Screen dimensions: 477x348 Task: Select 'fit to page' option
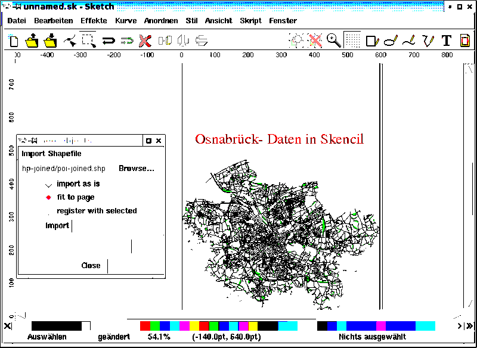tap(49, 197)
